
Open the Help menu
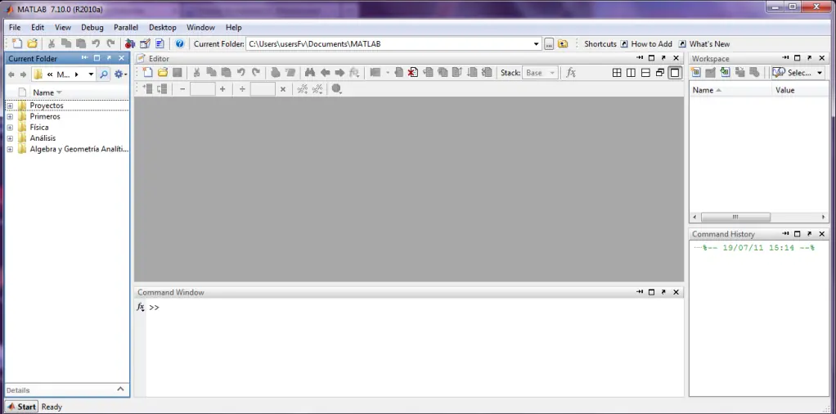point(233,27)
